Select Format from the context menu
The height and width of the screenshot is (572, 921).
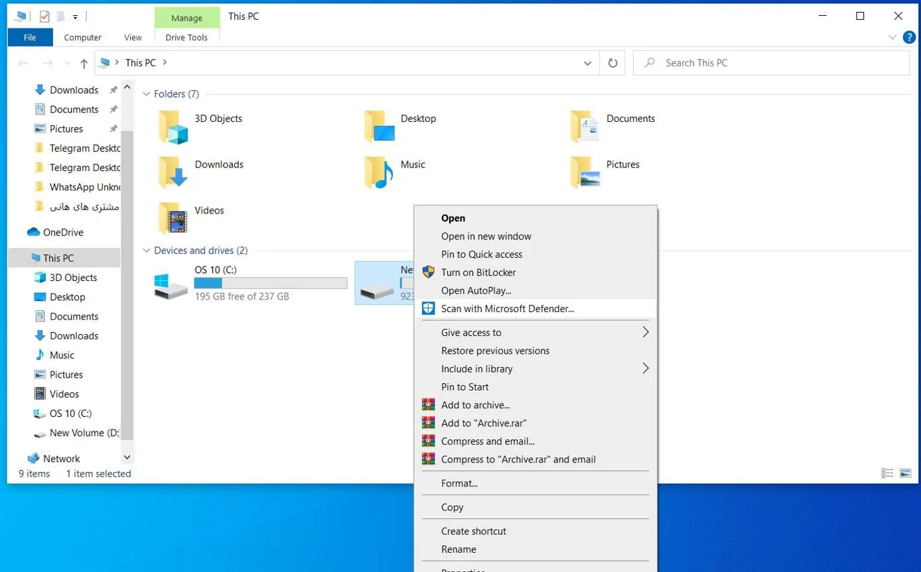(459, 483)
